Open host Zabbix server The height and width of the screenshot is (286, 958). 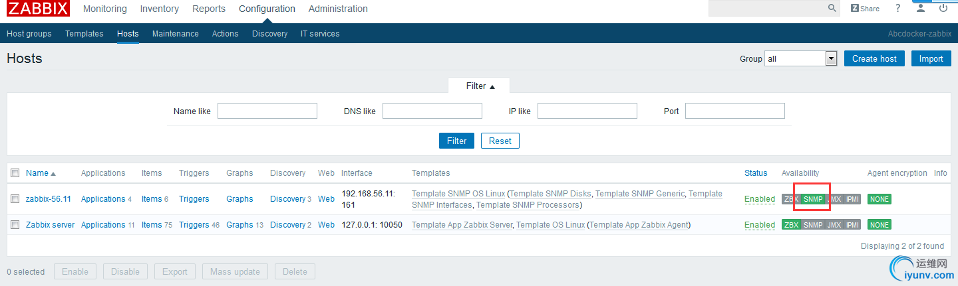[x=51, y=225]
